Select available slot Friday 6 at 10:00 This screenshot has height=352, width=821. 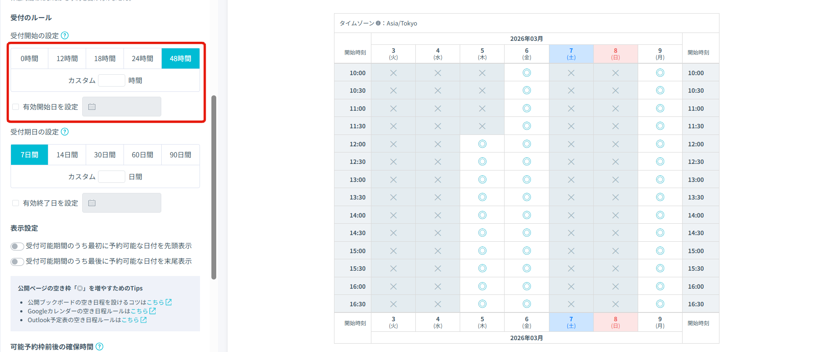pos(527,73)
